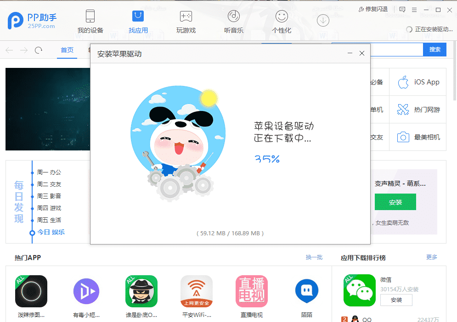Select 周一 办公 in daily discovery

coord(49,172)
